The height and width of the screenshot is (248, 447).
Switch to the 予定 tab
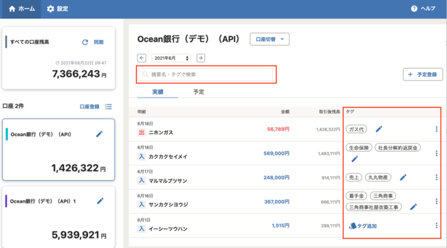tap(199, 91)
